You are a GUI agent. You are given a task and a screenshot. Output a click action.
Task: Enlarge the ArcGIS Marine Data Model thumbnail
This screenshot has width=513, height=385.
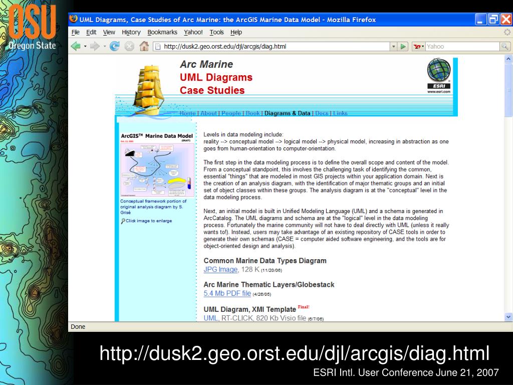pyautogui.click(x=157, y=165)
